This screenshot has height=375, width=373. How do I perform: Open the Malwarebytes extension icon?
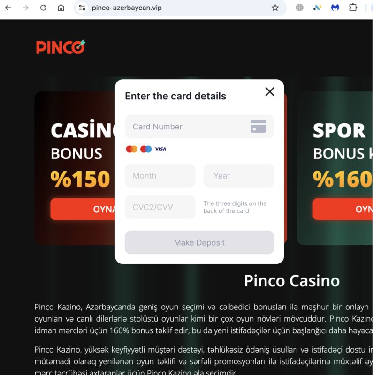click(x=335, y=7)
